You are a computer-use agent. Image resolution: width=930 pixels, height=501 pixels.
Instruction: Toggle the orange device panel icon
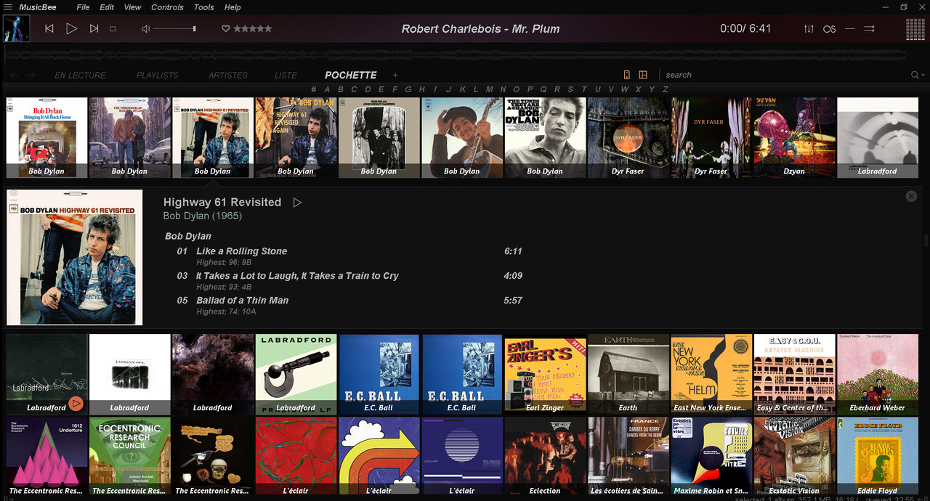click(x=626, y=75)
